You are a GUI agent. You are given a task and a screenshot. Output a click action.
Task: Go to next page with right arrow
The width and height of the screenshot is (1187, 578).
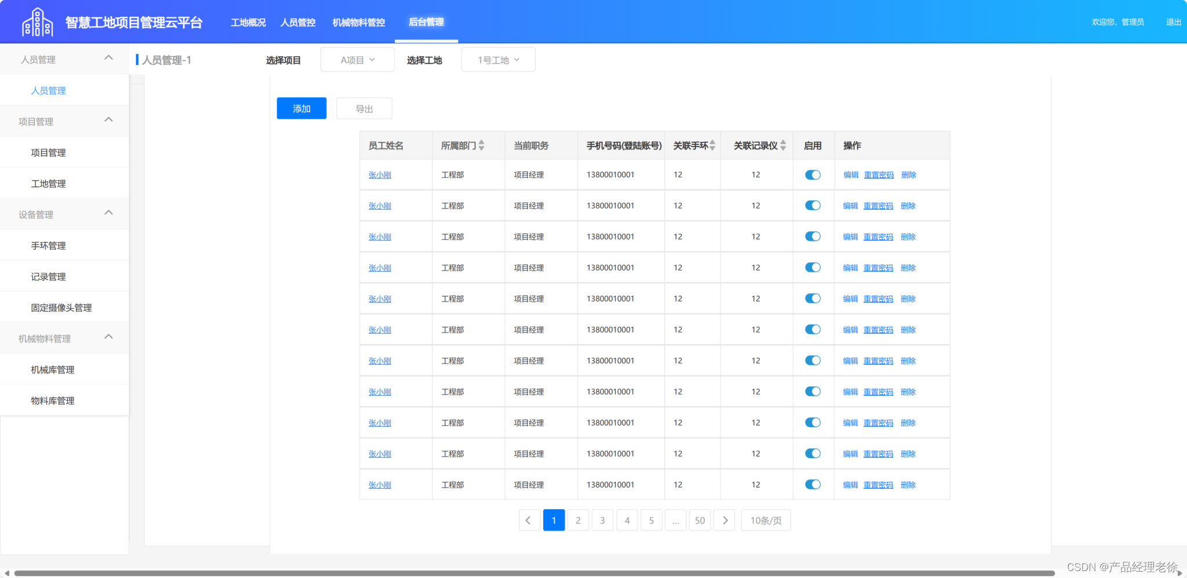(x=724, y=520)
